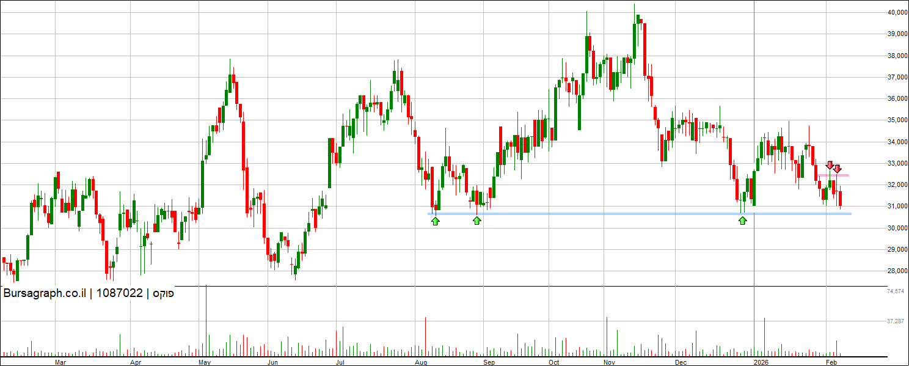This screenshot has width=909, height=366.
Task: Select the 38,000 price level label
Action: click(x=897, y=56)
